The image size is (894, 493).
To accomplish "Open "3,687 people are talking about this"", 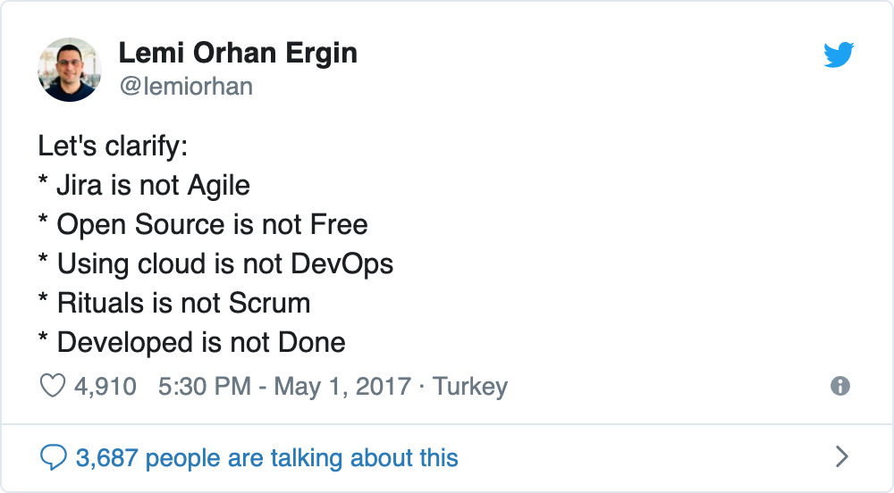I will click(x=266, y=457).
